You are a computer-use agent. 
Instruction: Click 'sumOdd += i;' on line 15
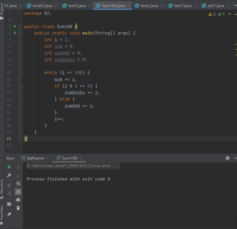(80, 106)
